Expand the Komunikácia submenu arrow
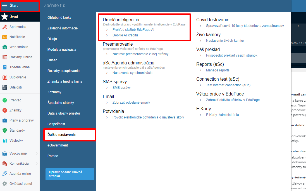This screenshot has height=191, width=306. (37, 164)
